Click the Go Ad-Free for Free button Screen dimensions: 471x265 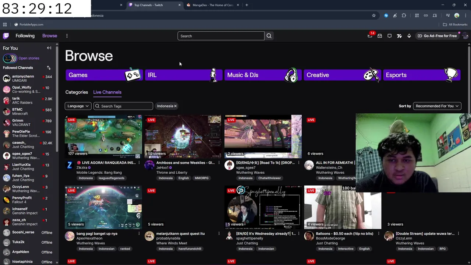437,36
